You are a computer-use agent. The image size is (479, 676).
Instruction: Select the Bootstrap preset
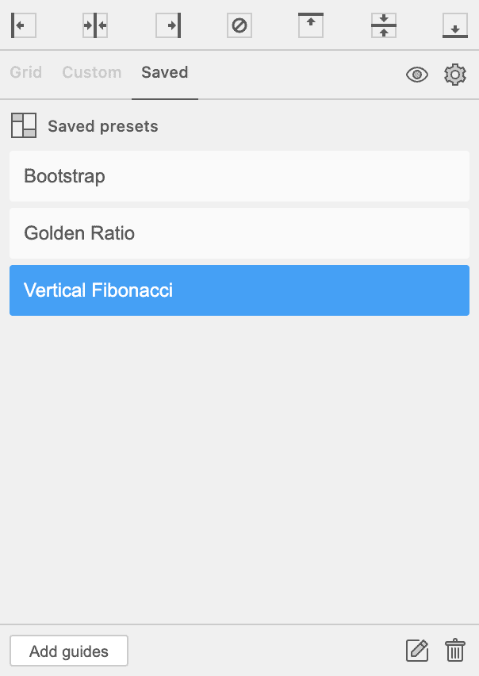point(239,176)
